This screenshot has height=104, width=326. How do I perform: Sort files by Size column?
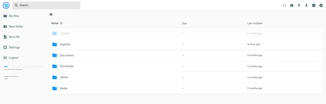point(184,23)
